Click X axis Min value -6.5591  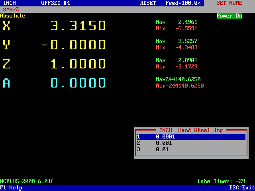[x=186, y=28]
